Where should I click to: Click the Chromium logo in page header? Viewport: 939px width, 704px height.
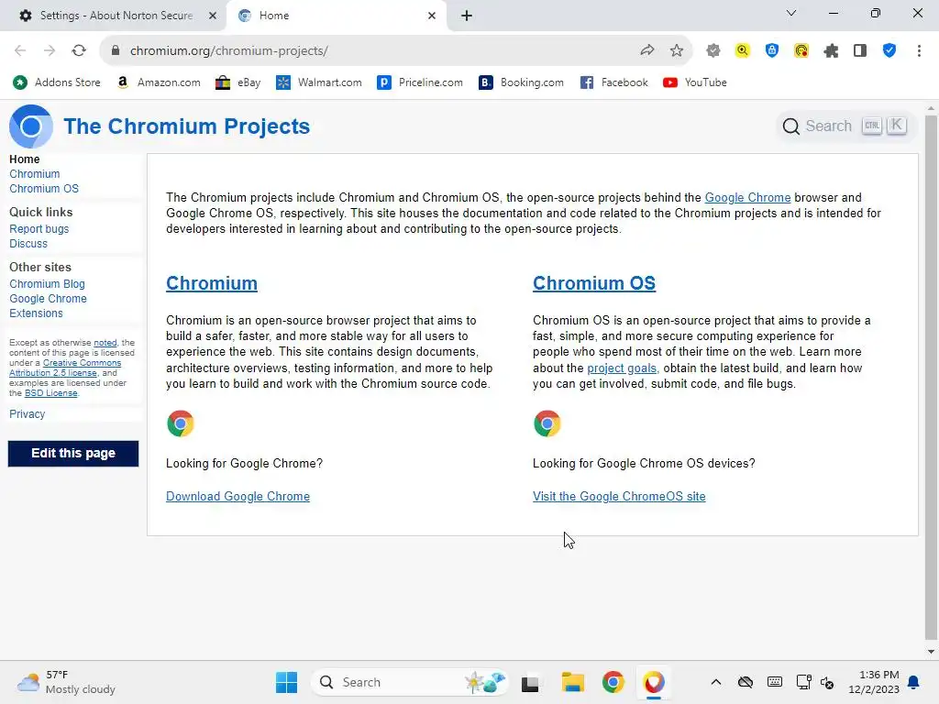pos(30,126)
